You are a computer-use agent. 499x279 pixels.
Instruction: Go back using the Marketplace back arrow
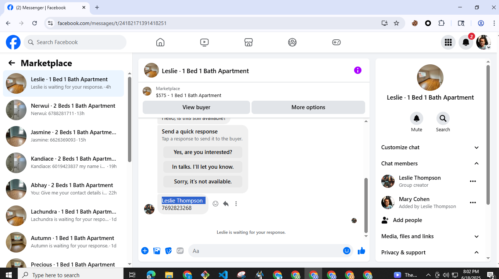point(12,63)
